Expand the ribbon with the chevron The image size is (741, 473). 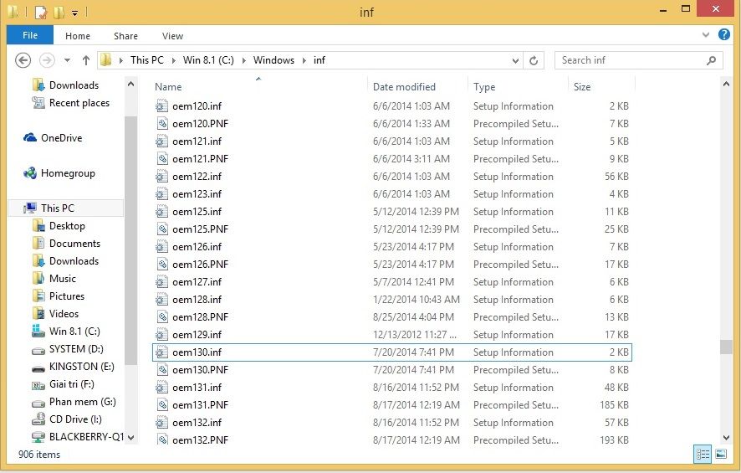(x=706, y=34)
